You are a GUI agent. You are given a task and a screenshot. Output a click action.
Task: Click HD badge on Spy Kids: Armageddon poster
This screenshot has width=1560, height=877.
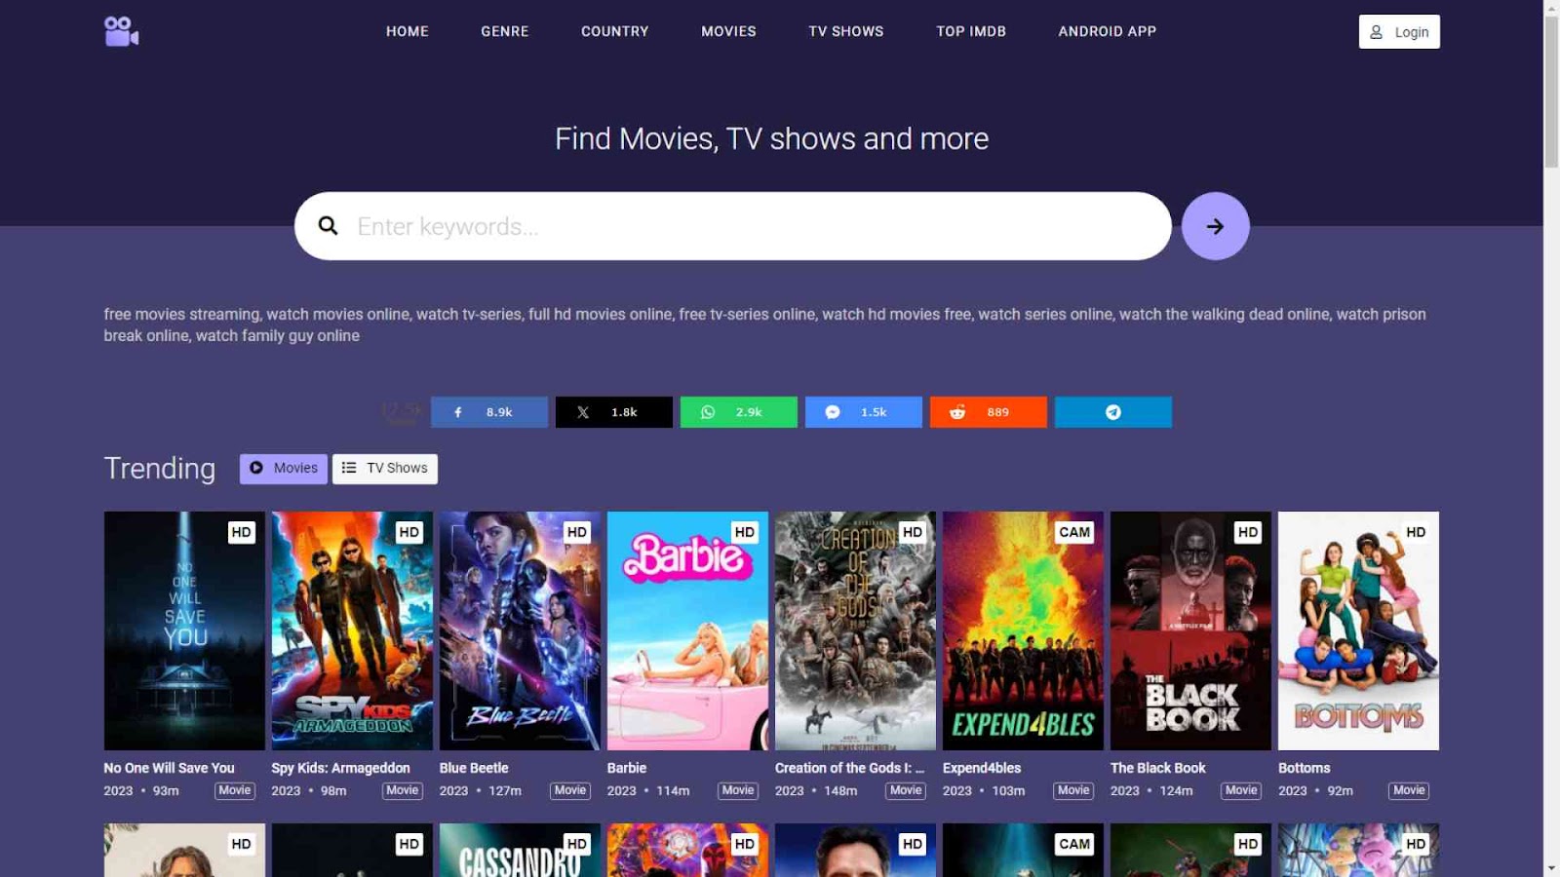pos(409,532)
